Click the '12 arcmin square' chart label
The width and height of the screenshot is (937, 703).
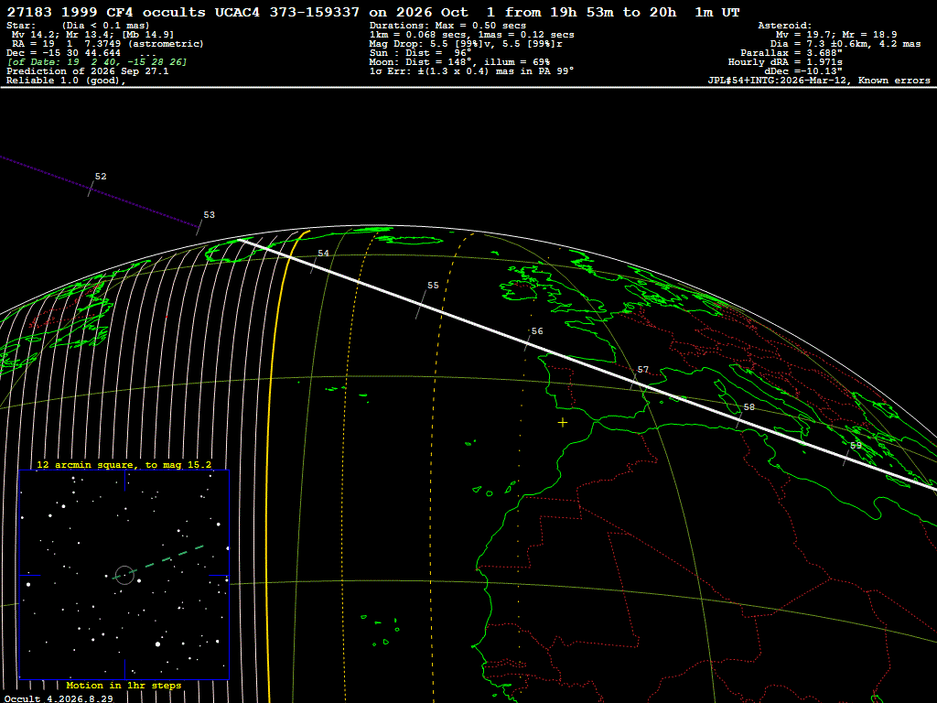(x=124, y=465)
